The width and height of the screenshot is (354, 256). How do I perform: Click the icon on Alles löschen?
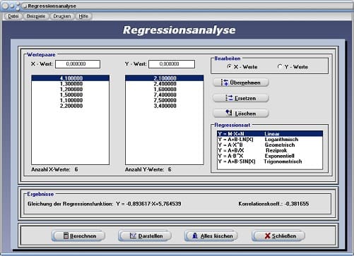[x=195, y=236]
